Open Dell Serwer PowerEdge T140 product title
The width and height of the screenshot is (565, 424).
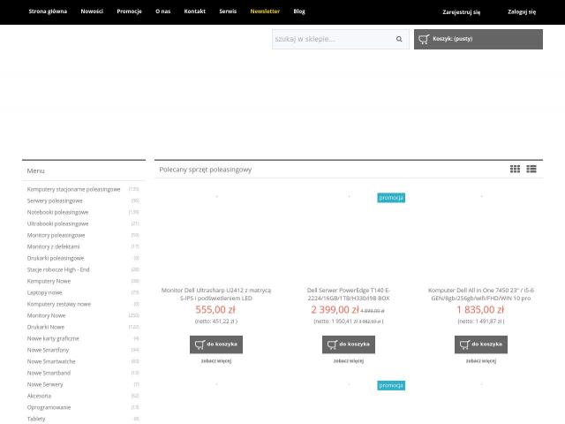[x=349, y=294]
